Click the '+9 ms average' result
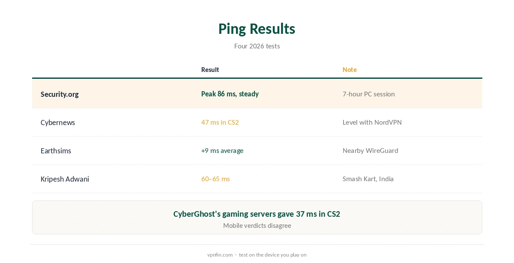Image resolution: width=514 pixels, height=263 pixels. (x=222, y=150)
